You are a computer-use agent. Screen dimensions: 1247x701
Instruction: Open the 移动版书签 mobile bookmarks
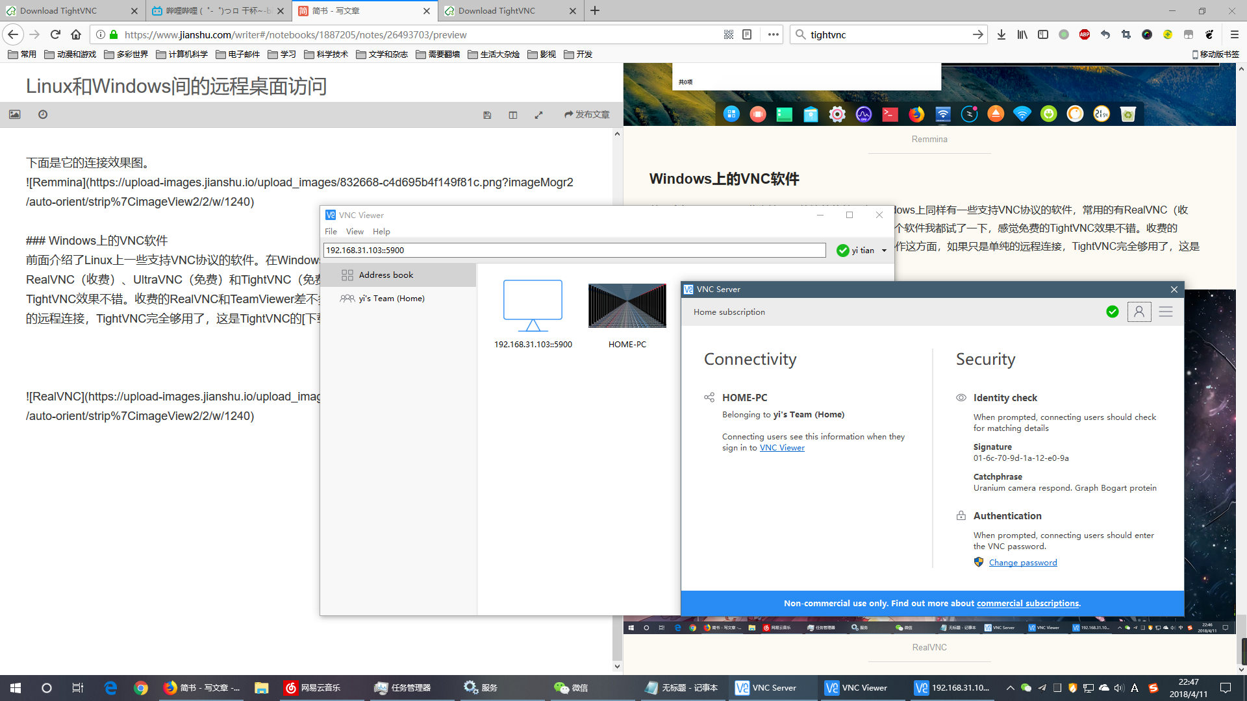coord(1215,55)
